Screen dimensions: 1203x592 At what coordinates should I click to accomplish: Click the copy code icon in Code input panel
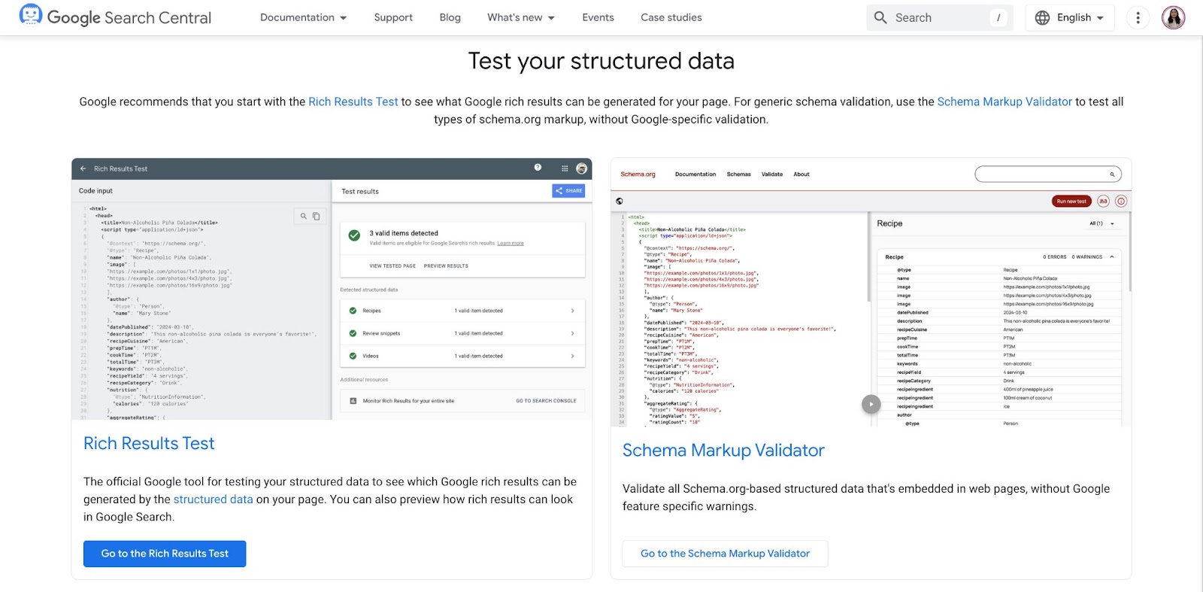coord(317,216)
